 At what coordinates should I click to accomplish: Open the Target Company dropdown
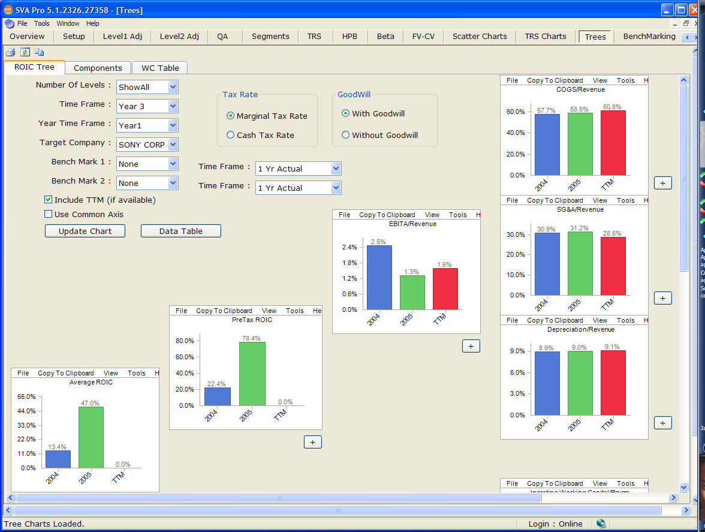click(x=173, y=145)
